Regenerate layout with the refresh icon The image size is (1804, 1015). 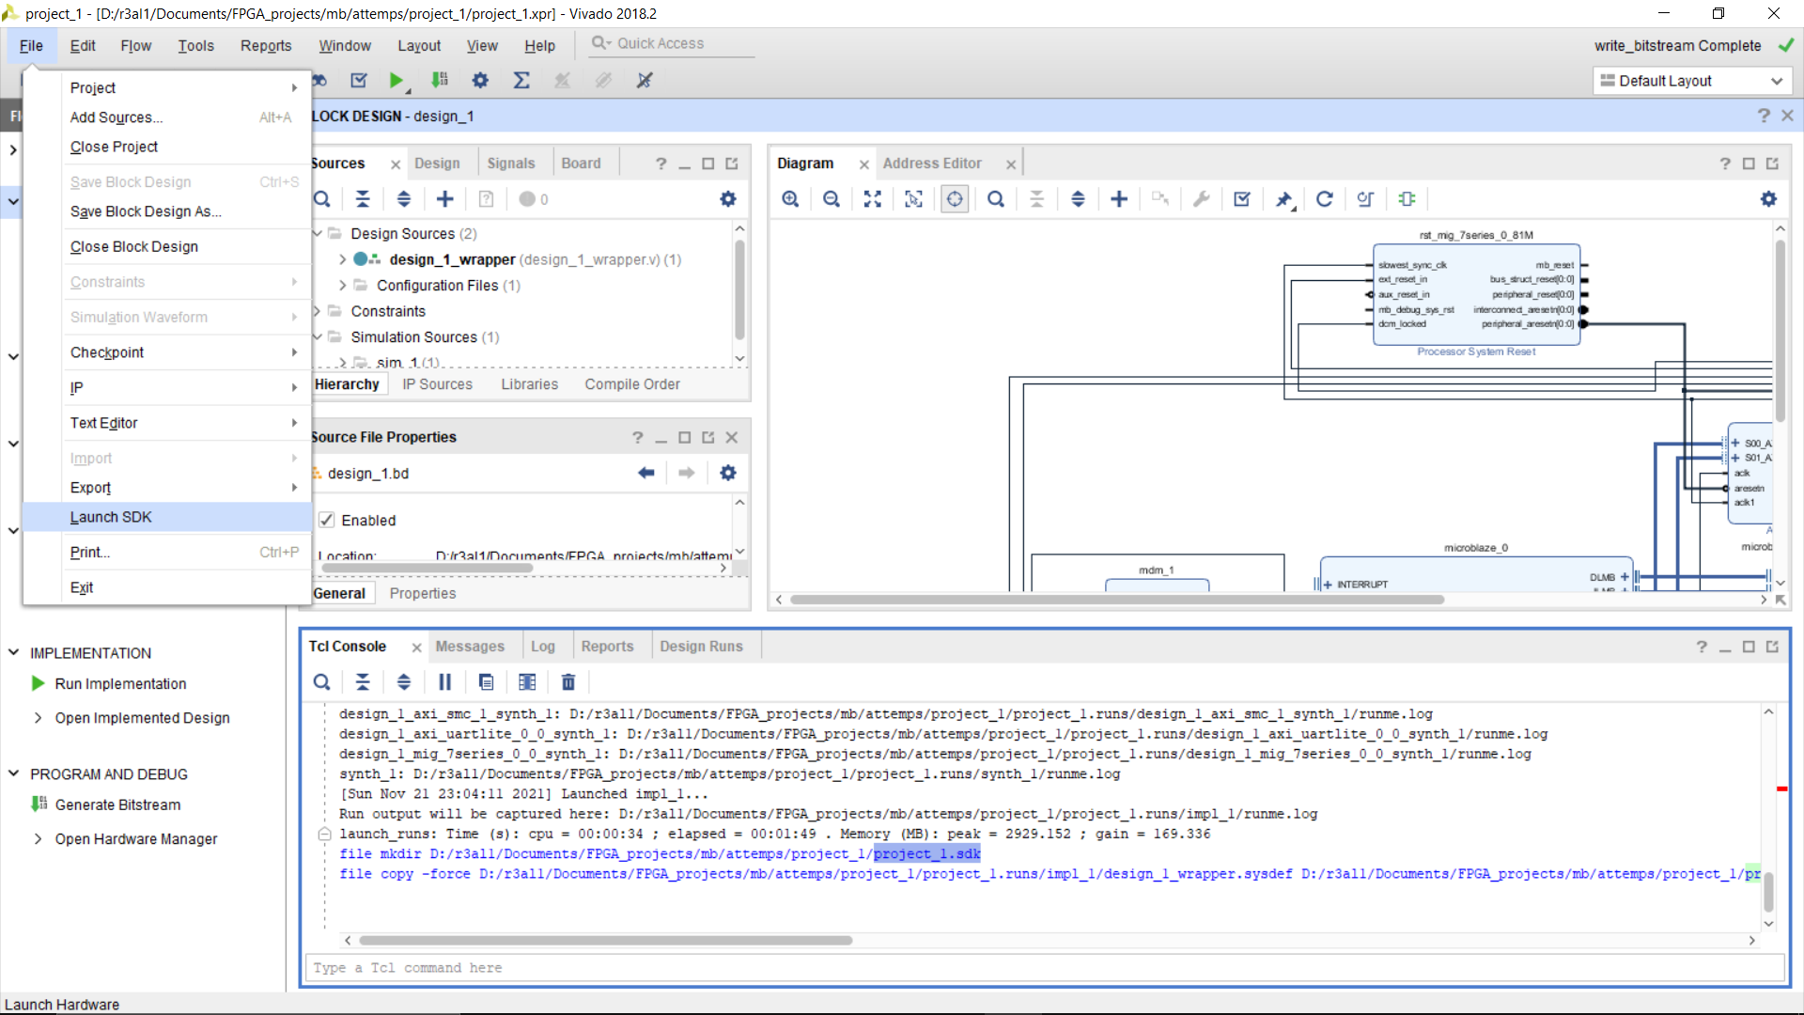point(1325,199)
